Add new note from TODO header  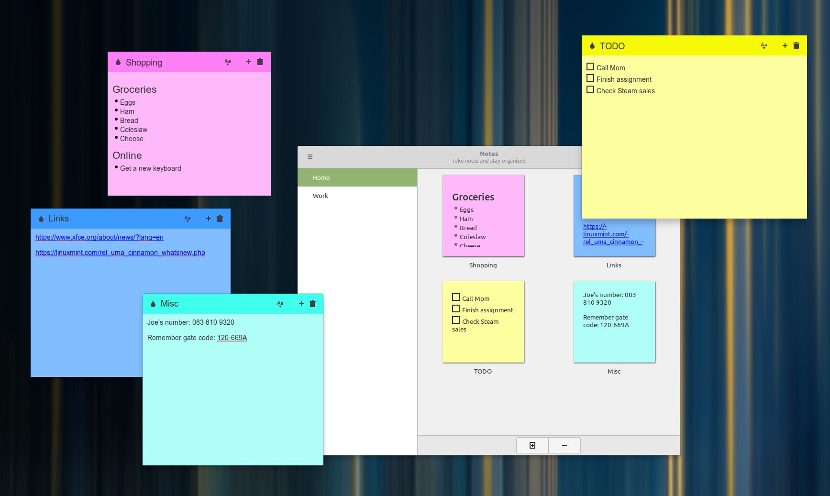point(785,45)
